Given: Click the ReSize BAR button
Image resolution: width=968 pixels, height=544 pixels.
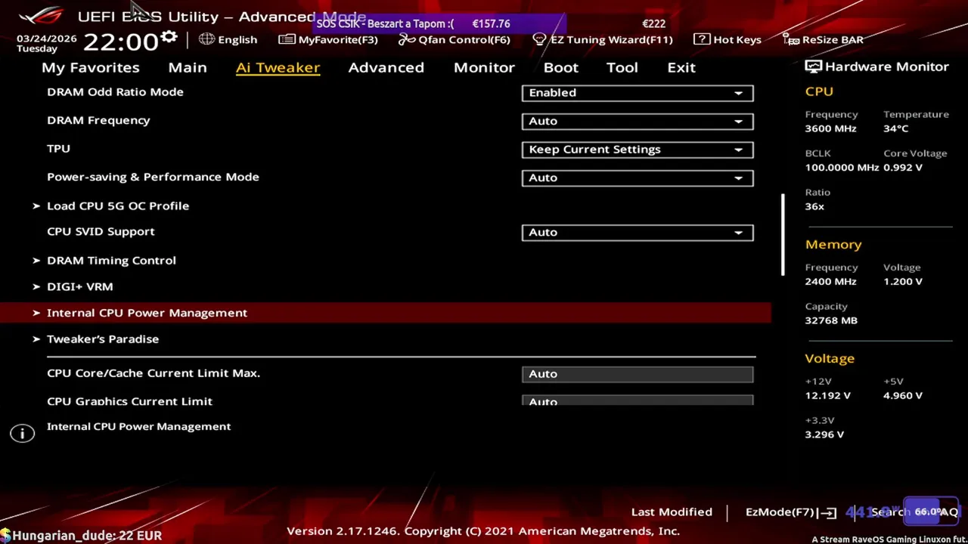Looking at the screenshot, I should [823, 39].
